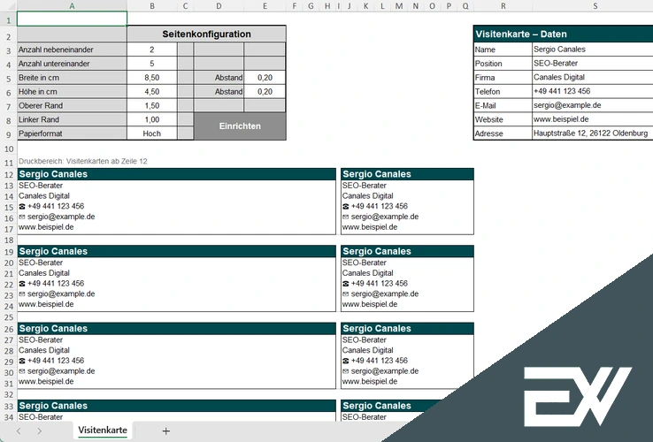The height and width of the screenshot is (442, 653).
Task: Click the Seitenkonfiguration header cell
Action: [x=206, y=34]
